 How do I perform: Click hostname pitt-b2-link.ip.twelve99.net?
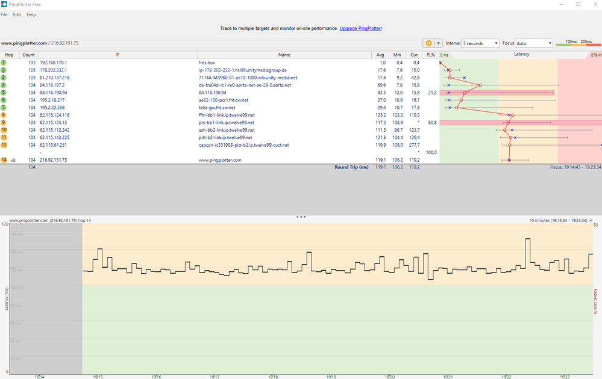pos(225,138)
